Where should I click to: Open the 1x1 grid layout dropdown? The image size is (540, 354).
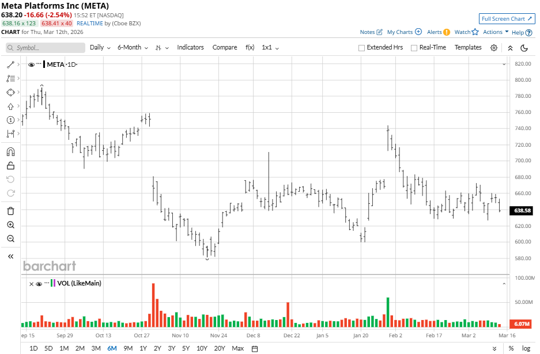click(x=270, y=47)
